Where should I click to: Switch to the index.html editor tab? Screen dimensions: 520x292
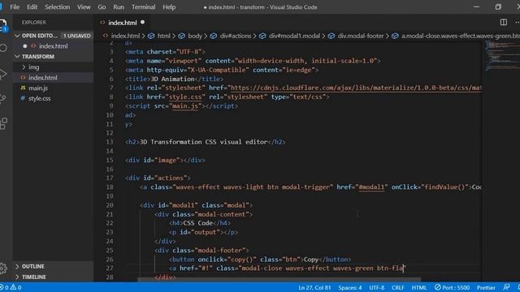[123, 23]
